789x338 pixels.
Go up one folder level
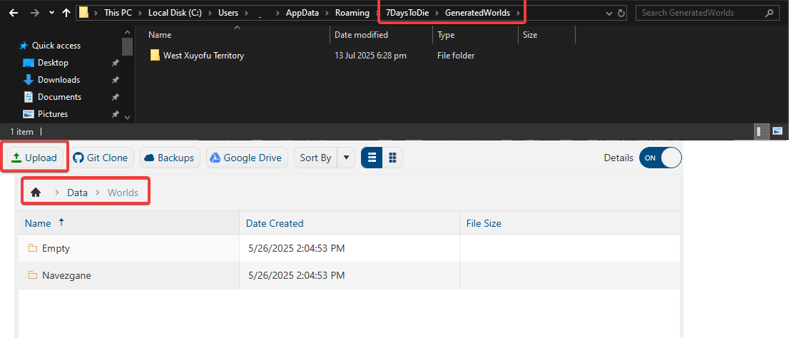click(66, 13)
